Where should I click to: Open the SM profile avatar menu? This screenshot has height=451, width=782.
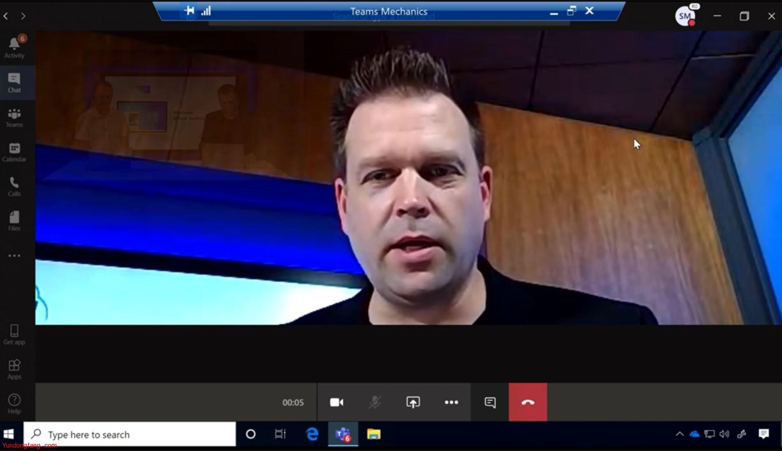pyautogui.click(x=685, y=16)
